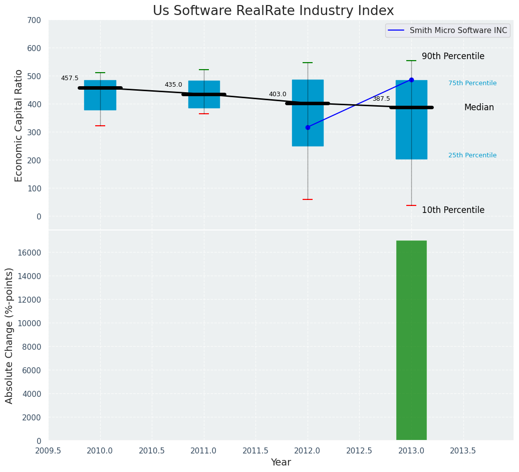Click the 75th Percentile annotation
Screen dimensions: 519x472
click(x=472, y=83)
